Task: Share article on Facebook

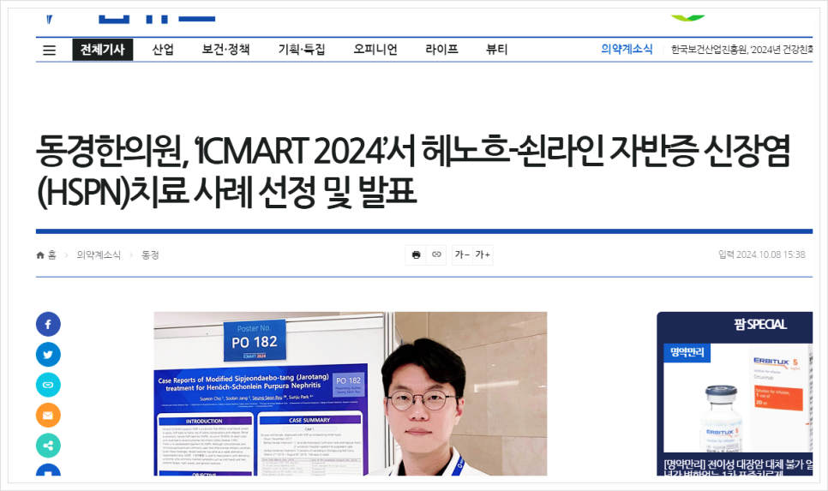Action: tap(48, 324)
